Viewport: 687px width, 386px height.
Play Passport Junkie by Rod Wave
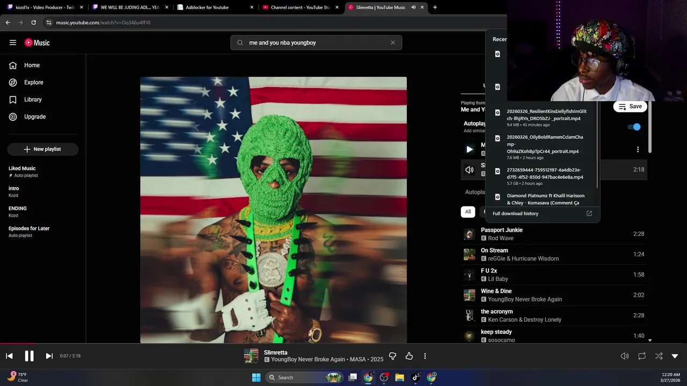[x=554, y=234]
